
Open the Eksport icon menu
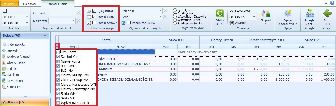pos(265,13)
